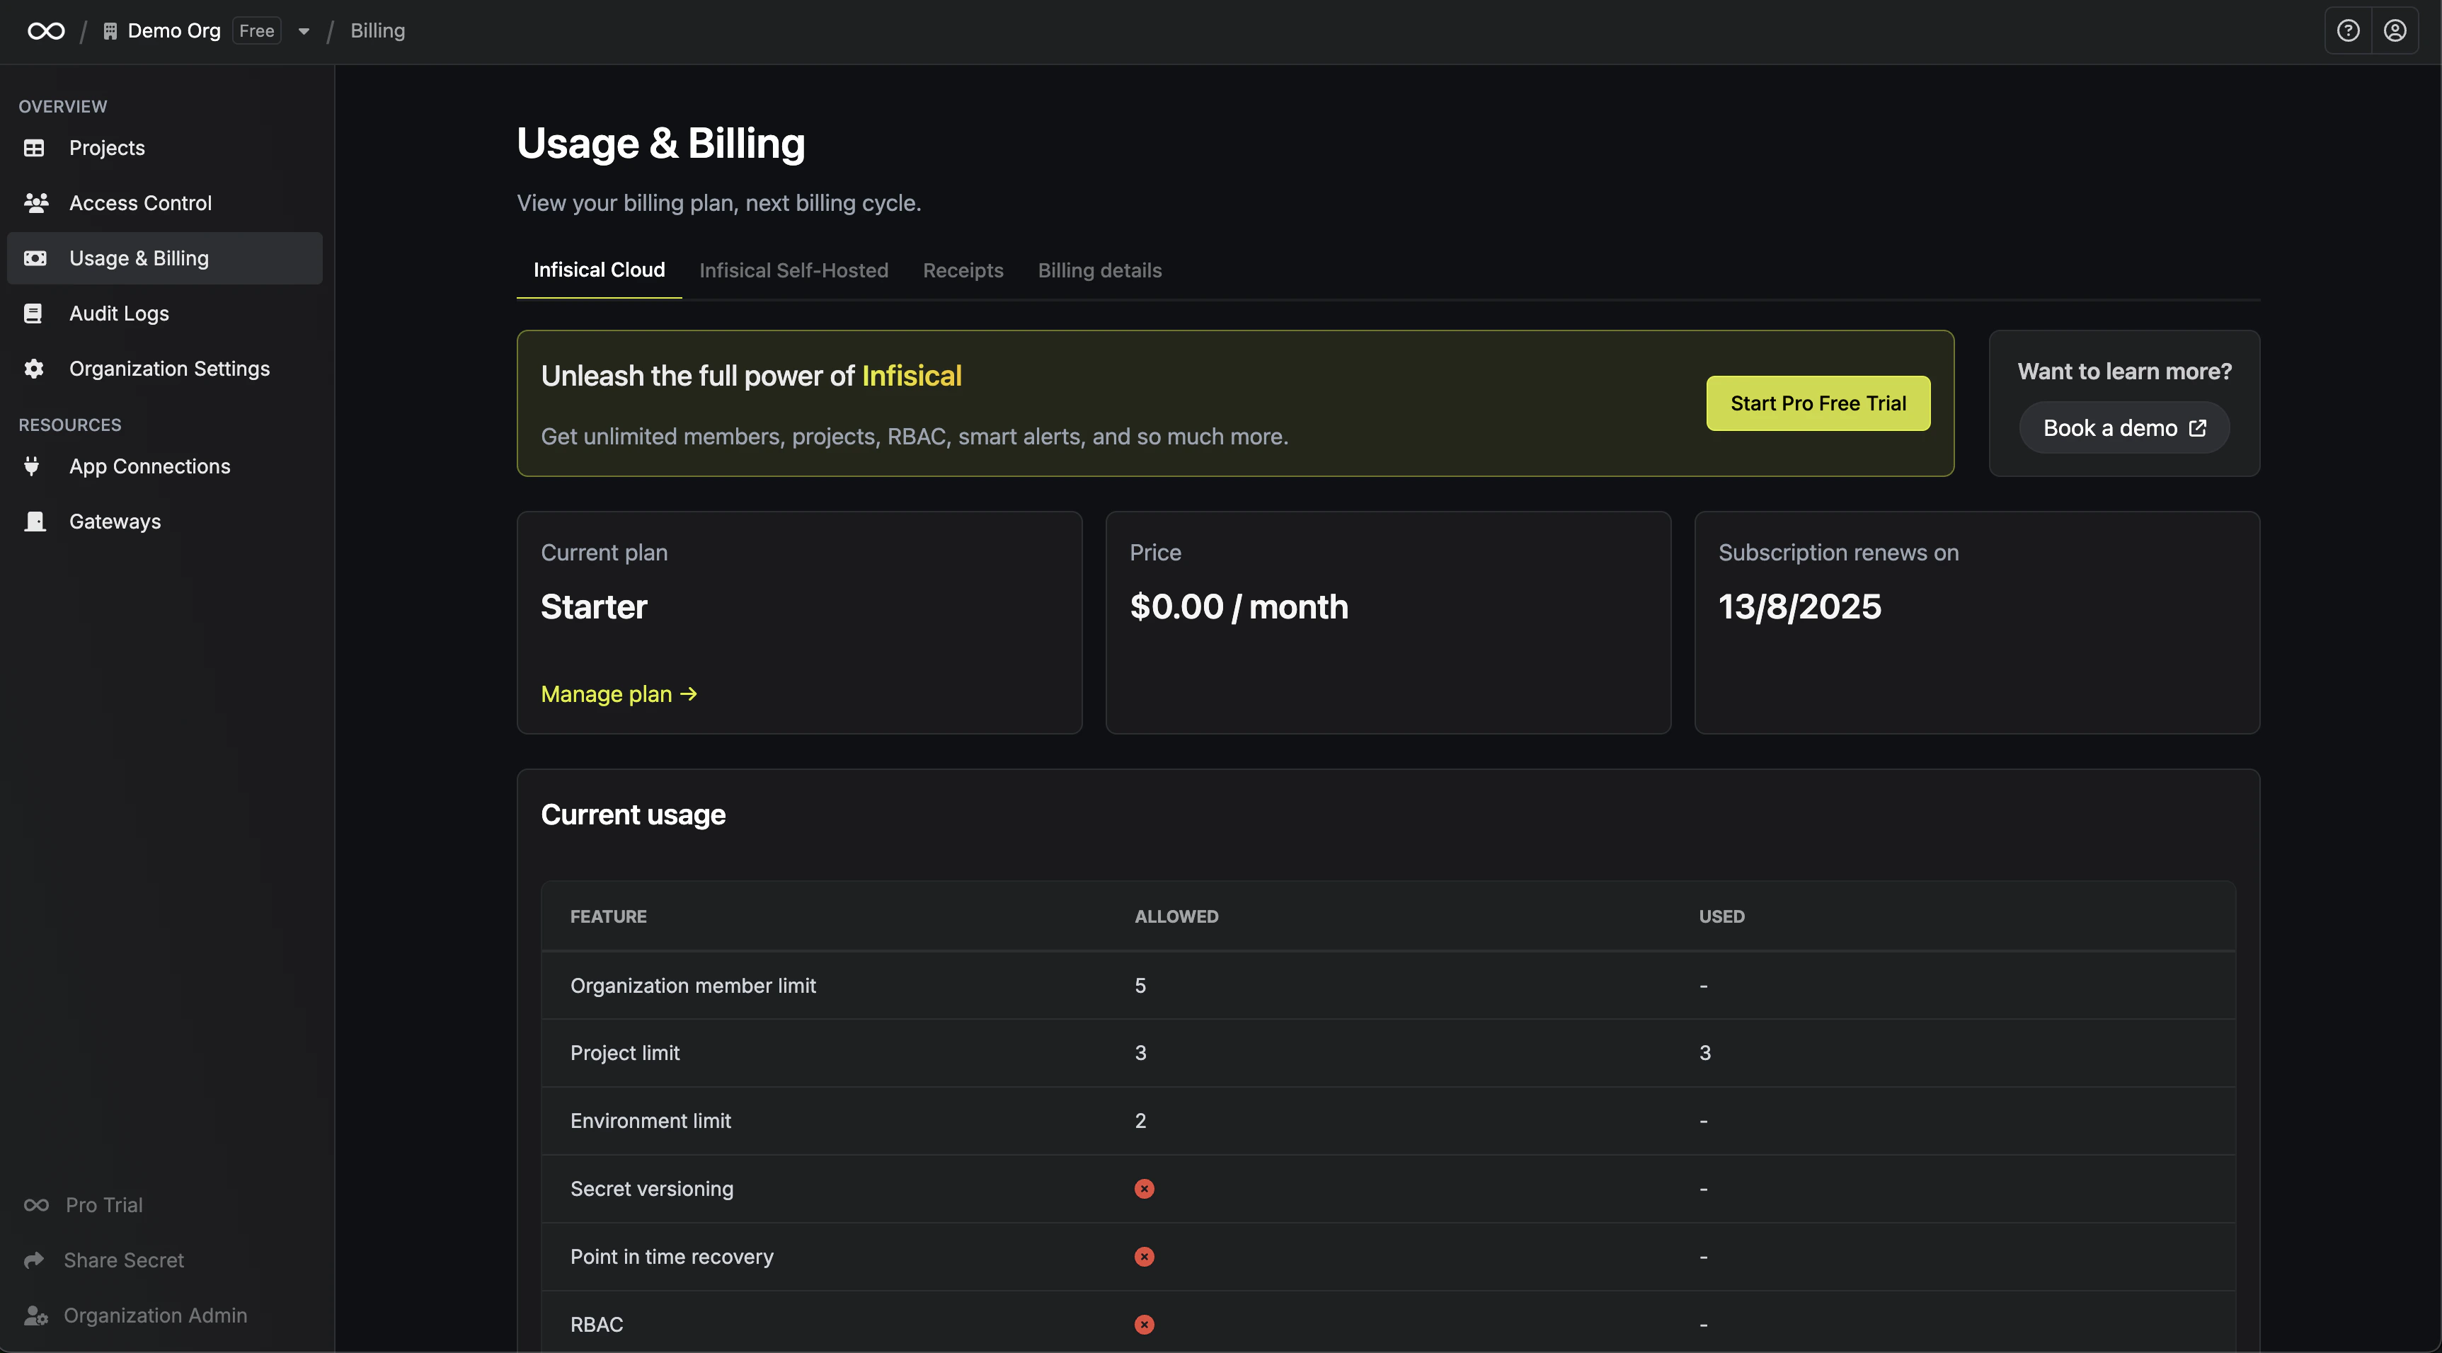2442x1353 pixels.
Task: Click the renewal date 13/8/2025
Action: tap(1799, 606)
